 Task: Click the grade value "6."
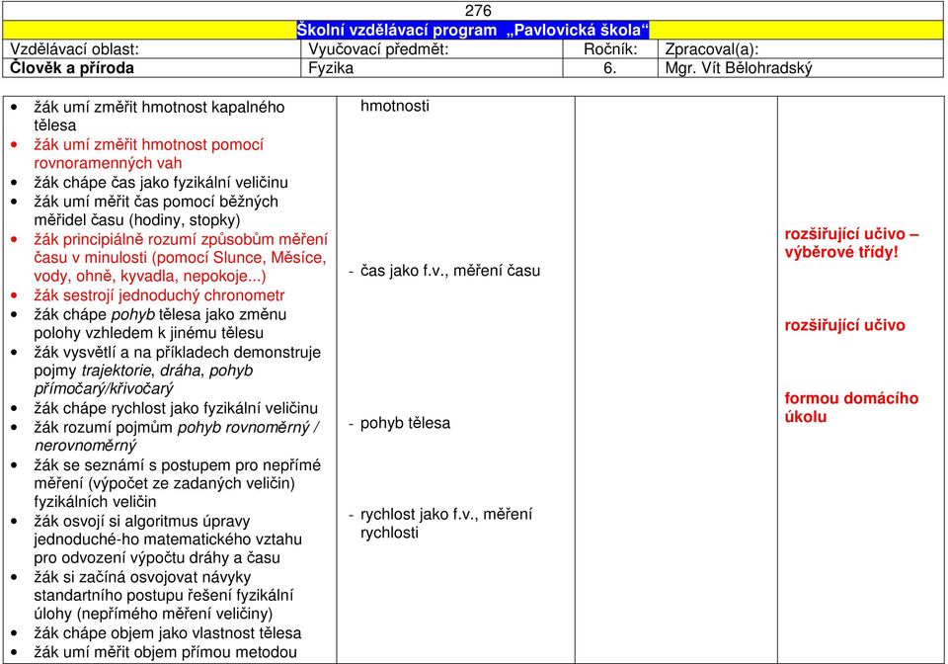tap(610, 68)
